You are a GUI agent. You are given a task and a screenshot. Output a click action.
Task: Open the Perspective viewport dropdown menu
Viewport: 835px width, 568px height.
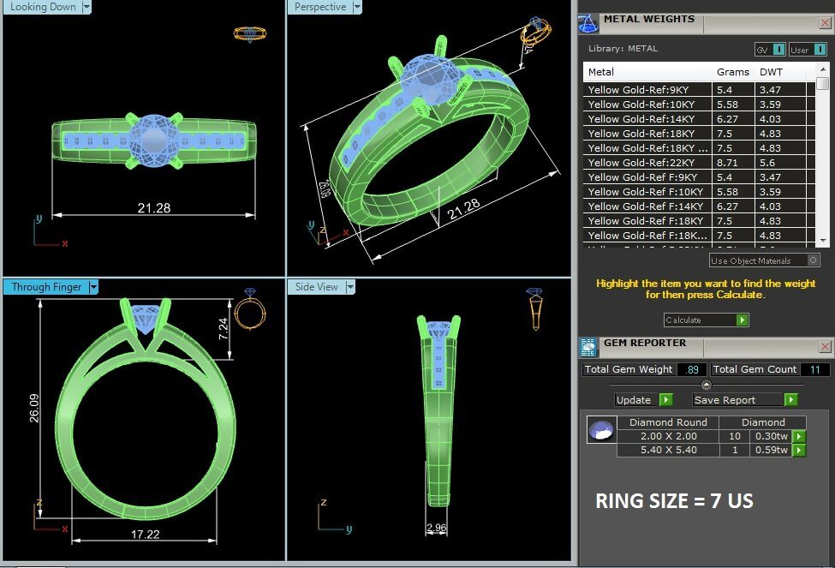coord(357,8)
